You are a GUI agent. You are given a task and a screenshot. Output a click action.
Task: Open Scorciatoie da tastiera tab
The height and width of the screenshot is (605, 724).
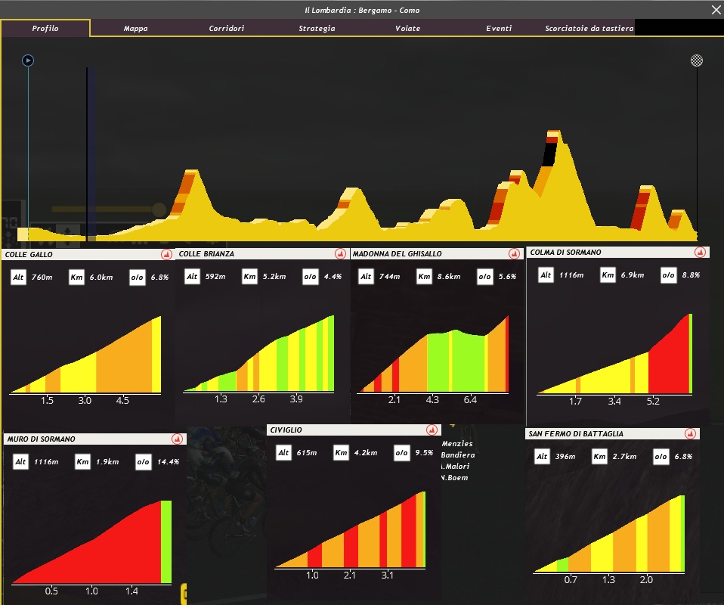[589, 29]
